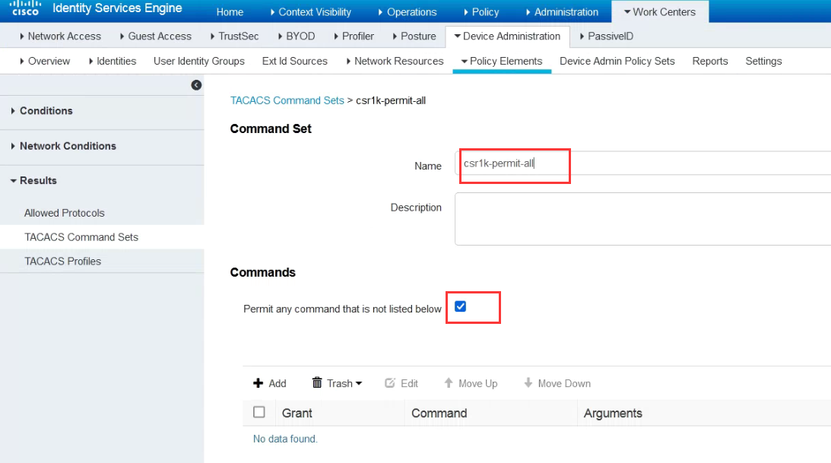The image size is (831, 463).
Task: Expand the Network Resources menu
Action: 395,61
